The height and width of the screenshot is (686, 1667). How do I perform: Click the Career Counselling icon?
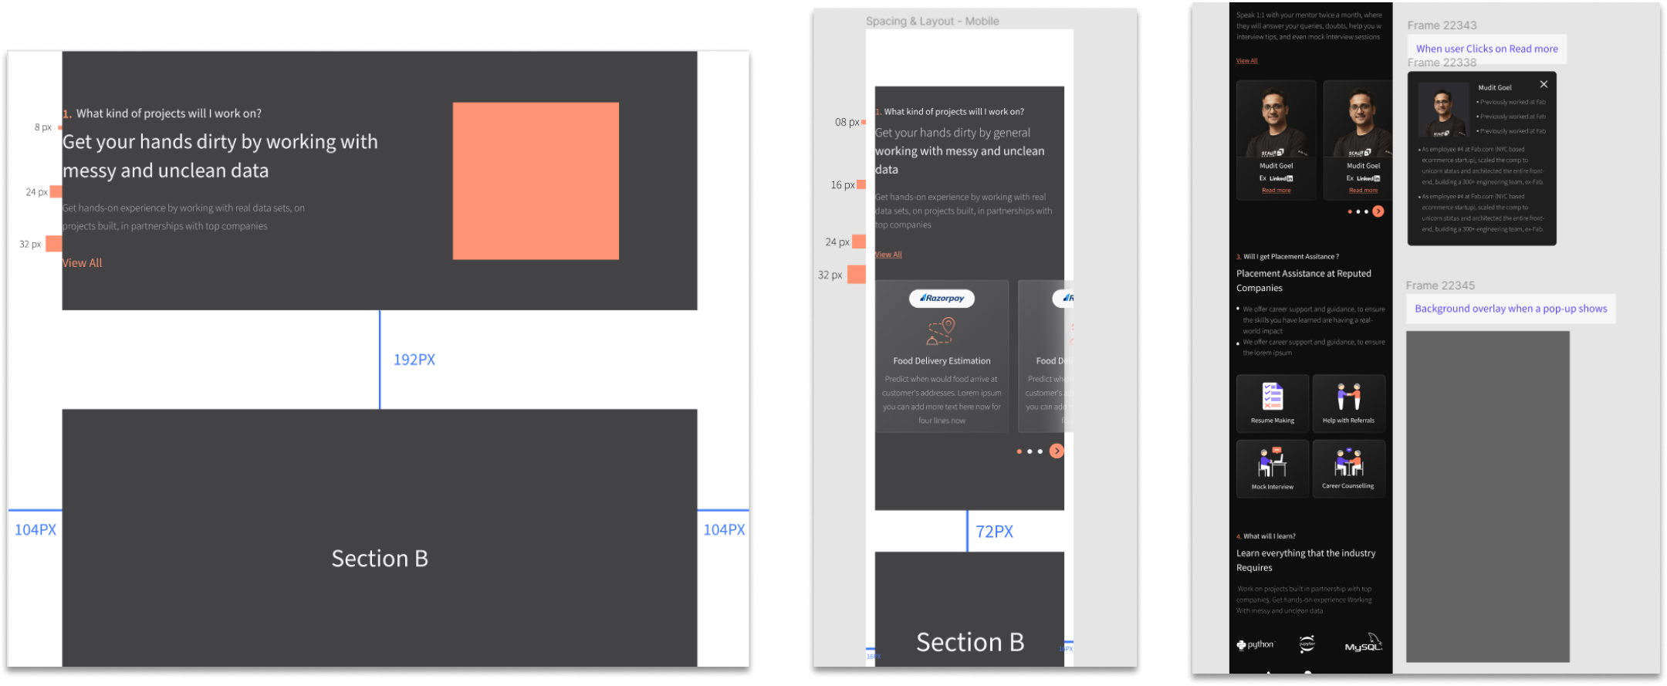click(x=1348, y=461)
